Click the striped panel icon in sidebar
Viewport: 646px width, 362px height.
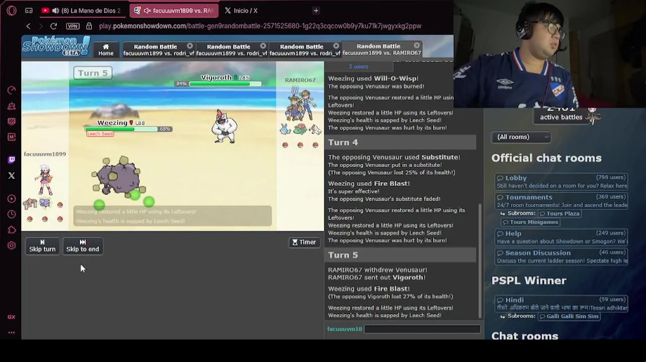[x=12, y=121]
